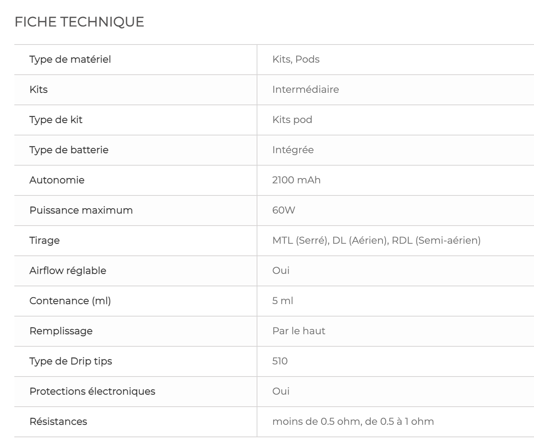Click the FICHE TECHNIQUE heading
This screenshot has height=438, width=534.
point(79,22)
